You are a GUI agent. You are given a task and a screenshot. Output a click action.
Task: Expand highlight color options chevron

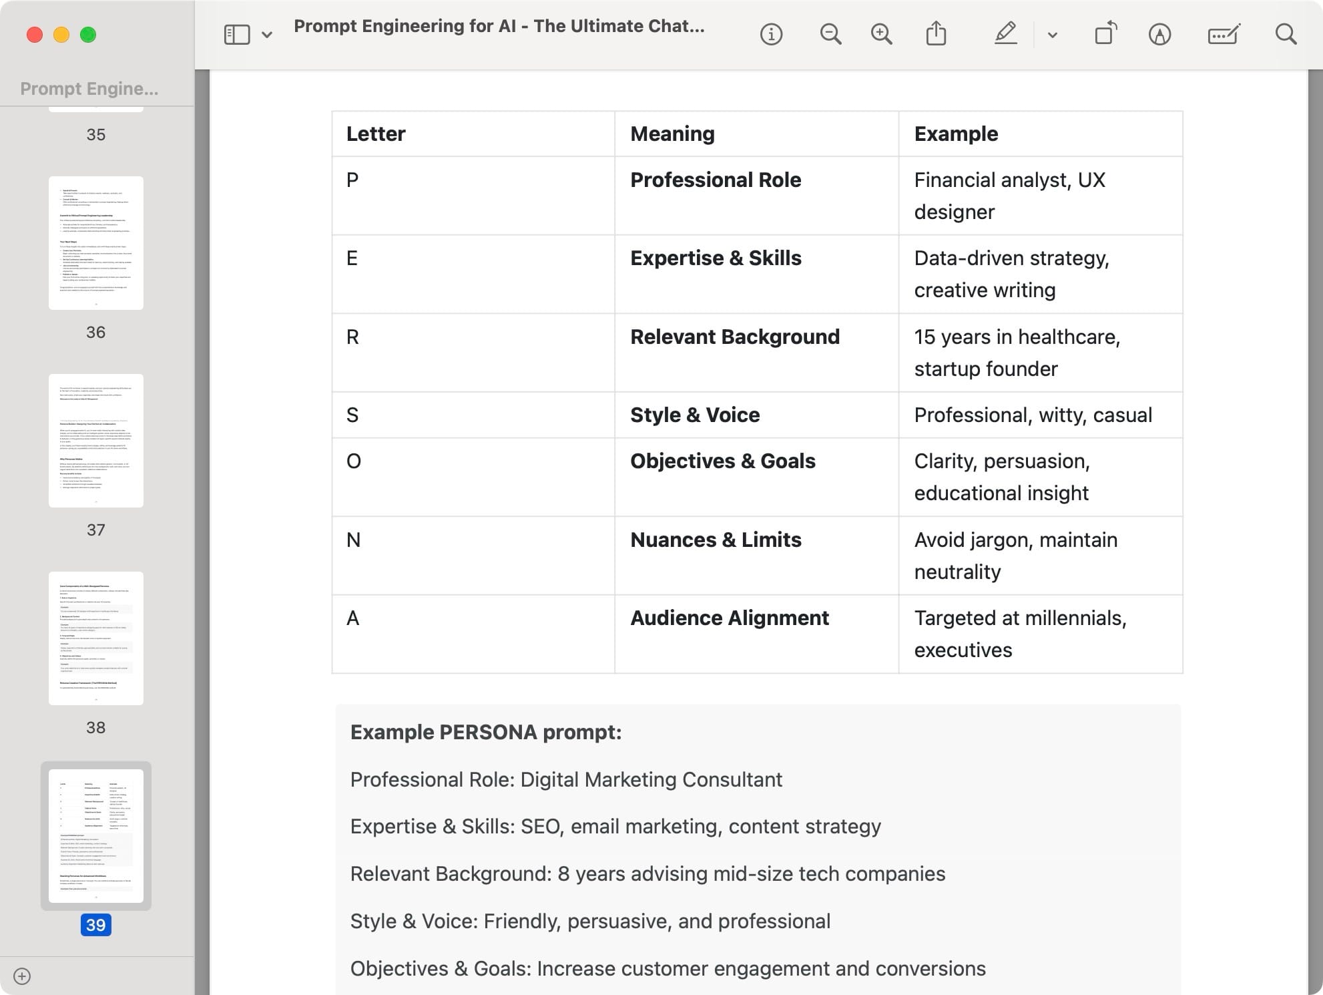[x=1053, y=35]
